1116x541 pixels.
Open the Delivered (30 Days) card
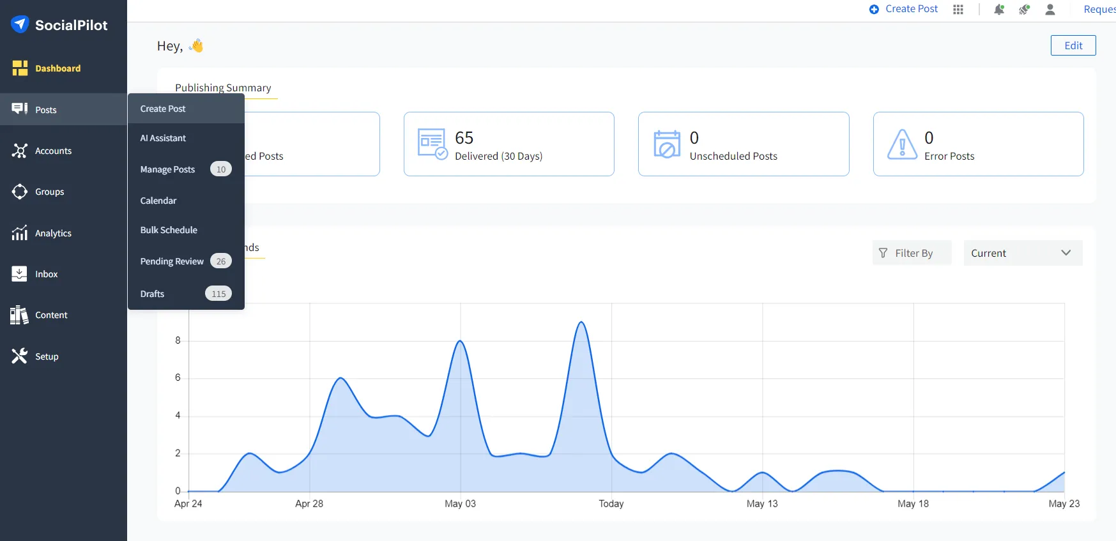click(508, 144)
